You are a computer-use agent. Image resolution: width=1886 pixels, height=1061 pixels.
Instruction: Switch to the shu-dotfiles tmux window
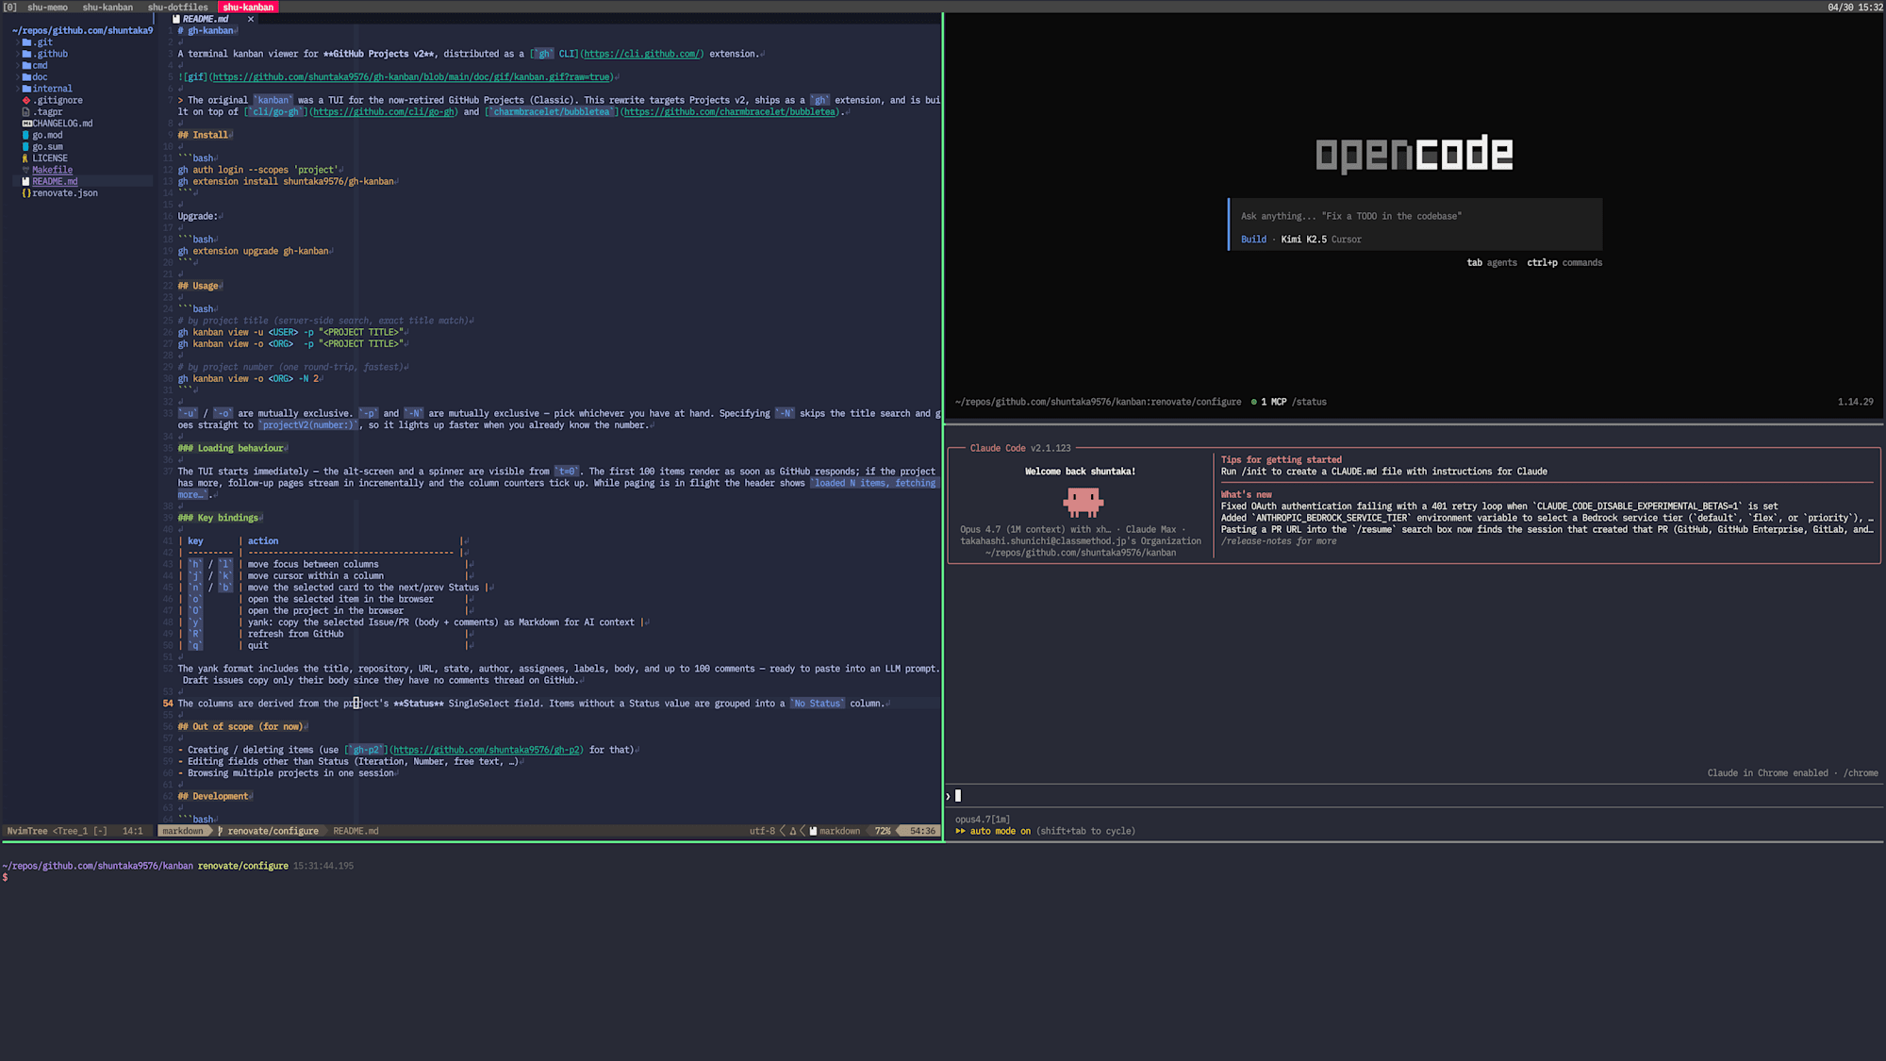[177, 7]
